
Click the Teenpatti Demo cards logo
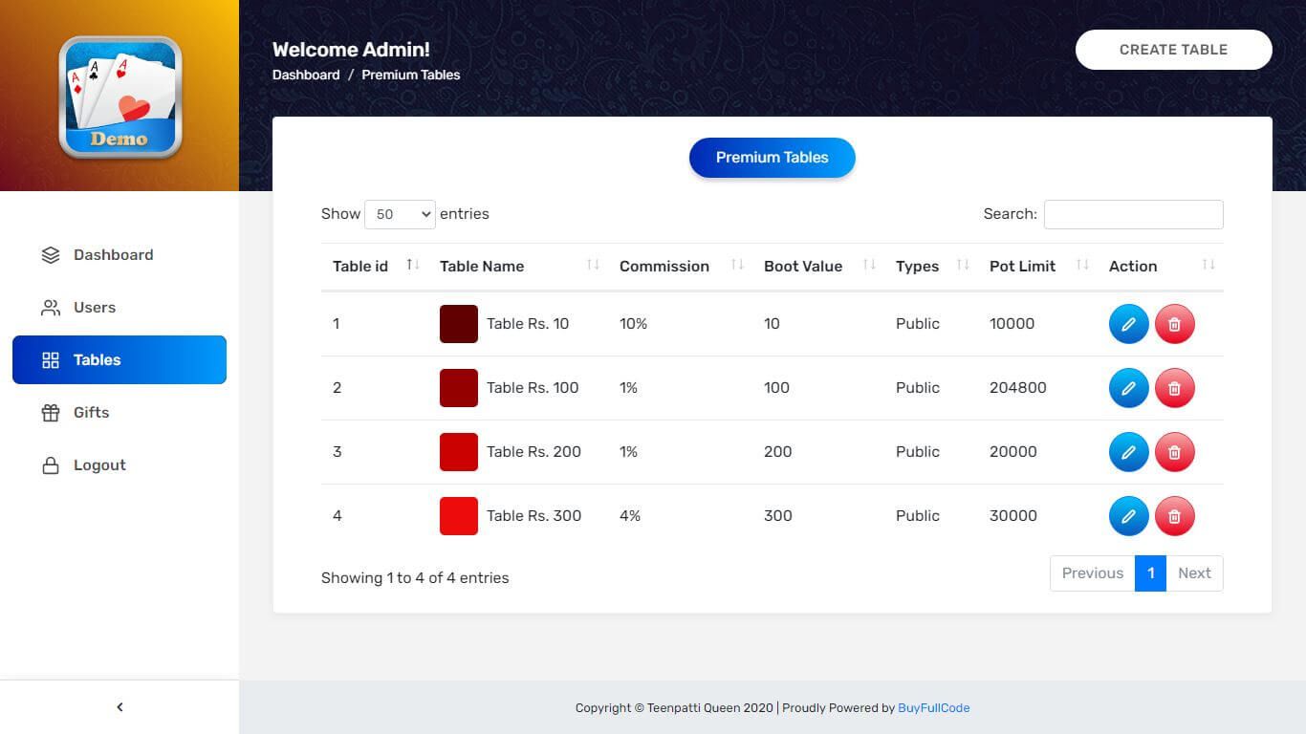click(x=120, y=97)
